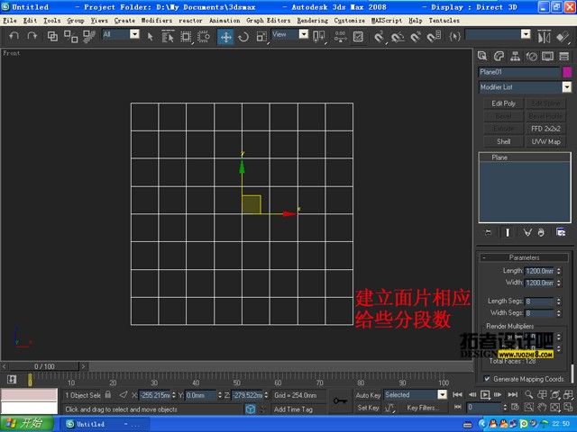Viewport: 577px width, 432px height.
Task: Toggle the Selection Lock padlock
Action: click(x=108, y=394)
